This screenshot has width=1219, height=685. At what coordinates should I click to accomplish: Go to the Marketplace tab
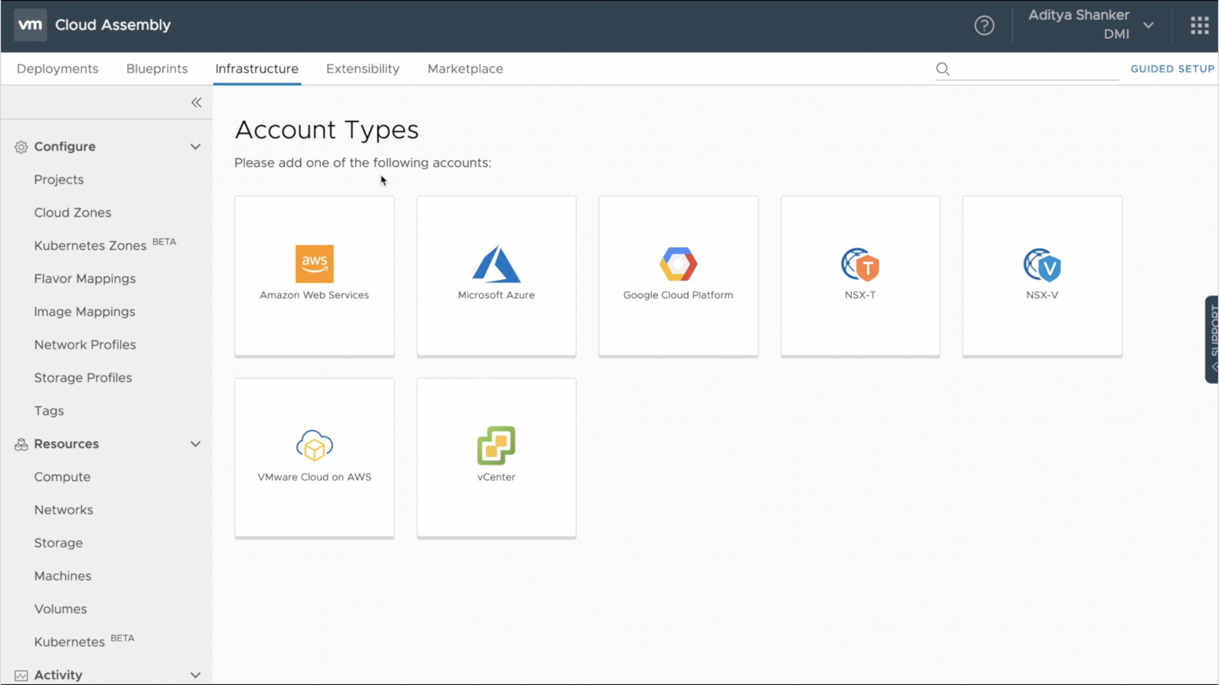coord(465,69)
